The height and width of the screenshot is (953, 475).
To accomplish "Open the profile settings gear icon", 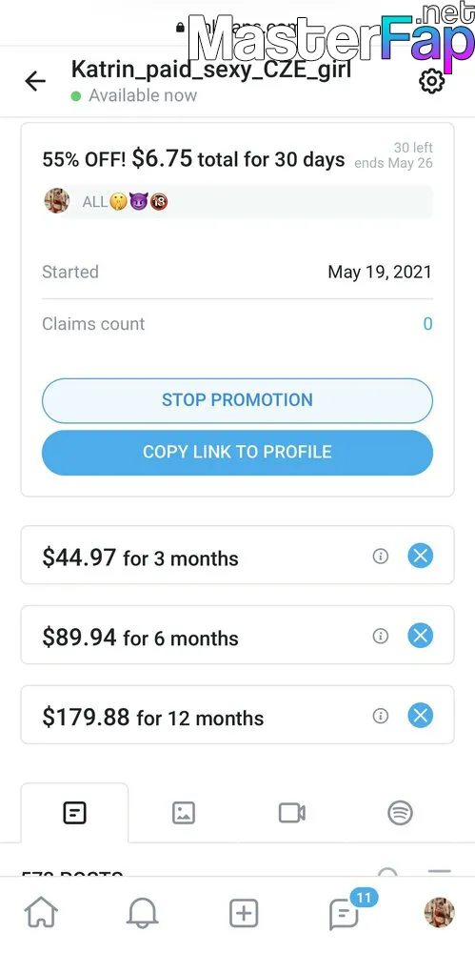I will point(432,81).
